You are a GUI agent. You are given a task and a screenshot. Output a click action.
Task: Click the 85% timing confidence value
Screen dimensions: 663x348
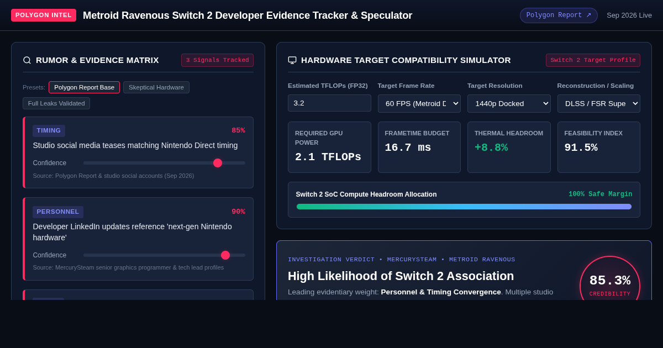238,131
